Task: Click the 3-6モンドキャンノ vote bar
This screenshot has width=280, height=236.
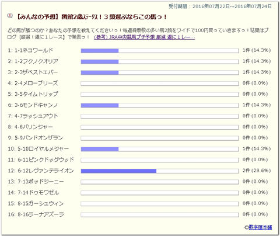Action: pyautogui.click(x=160, y=105)
